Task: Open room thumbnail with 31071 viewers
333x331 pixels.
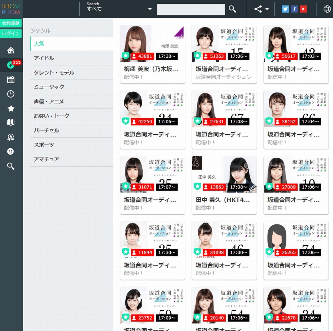Action: click(x=152, y=174)
